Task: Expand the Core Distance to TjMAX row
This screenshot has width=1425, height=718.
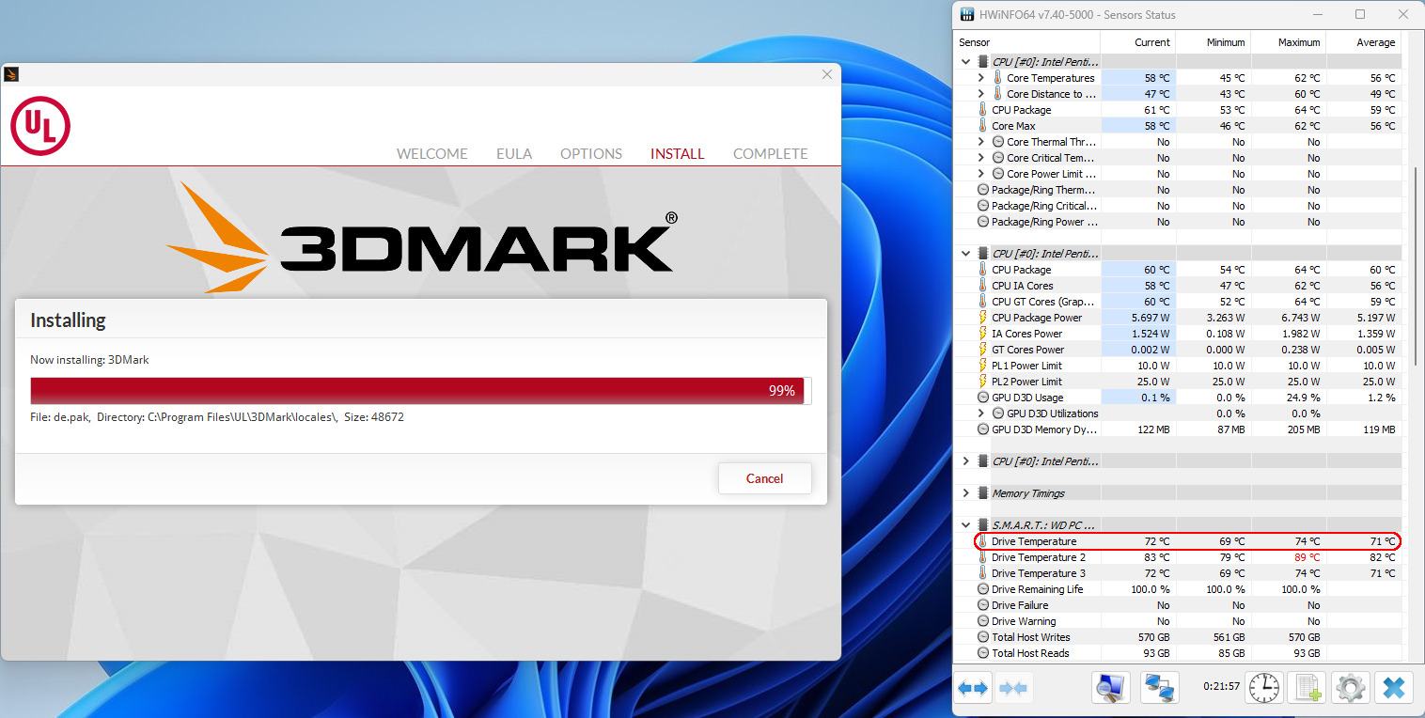Action: click(981, 94)
